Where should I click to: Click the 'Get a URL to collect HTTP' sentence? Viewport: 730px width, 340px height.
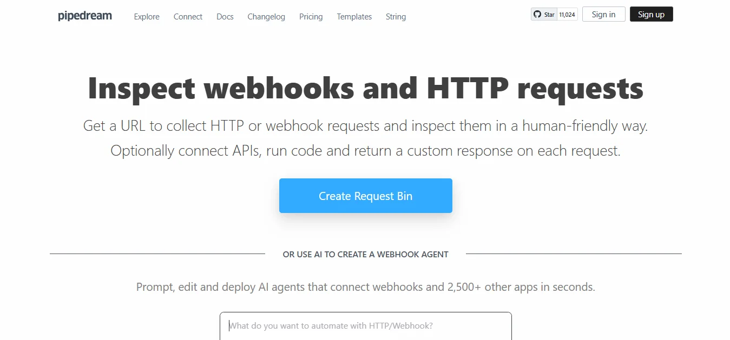[x=365, y=126]
